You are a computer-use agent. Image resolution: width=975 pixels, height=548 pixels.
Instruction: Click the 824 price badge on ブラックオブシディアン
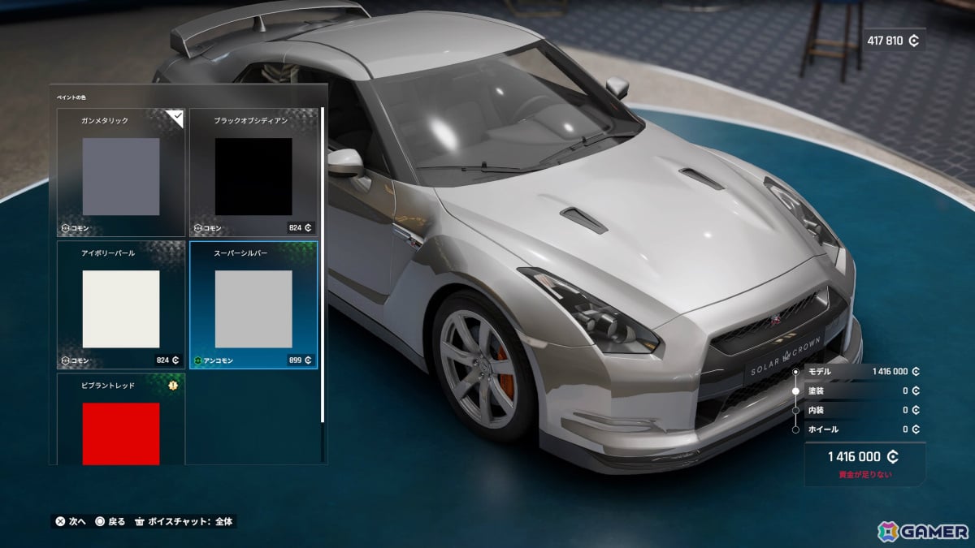click(x=300, y=228)
